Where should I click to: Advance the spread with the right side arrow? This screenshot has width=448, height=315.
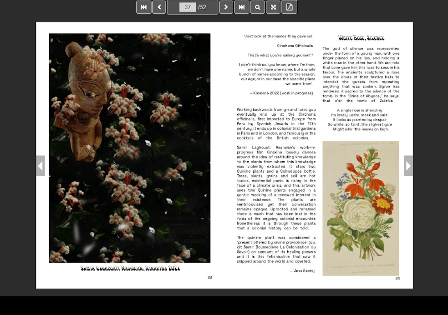coord(407,165)
